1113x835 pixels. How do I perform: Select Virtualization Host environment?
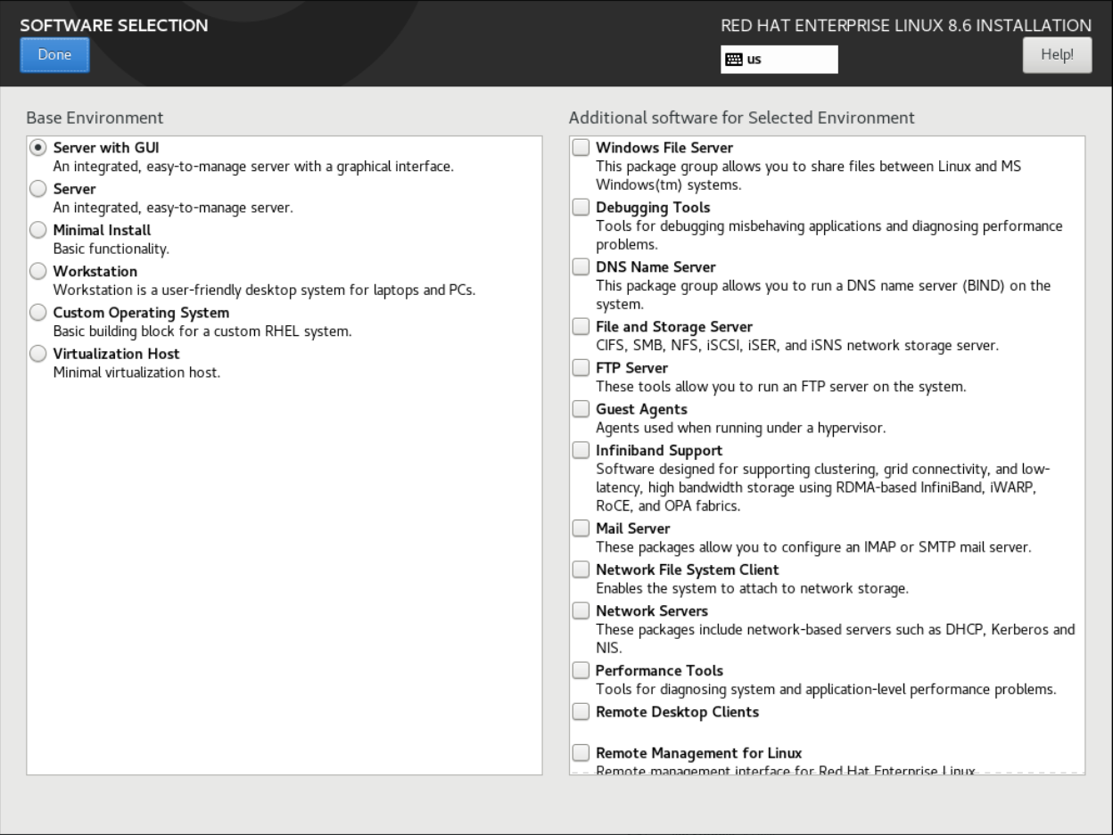pos(37,354)
